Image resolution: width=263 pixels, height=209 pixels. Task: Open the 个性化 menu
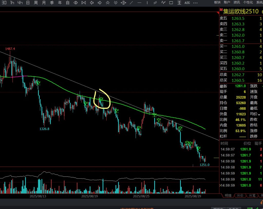tap(248, 2)
